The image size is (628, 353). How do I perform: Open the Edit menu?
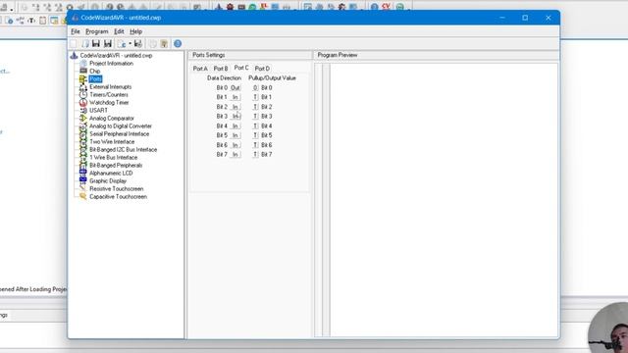119,31
